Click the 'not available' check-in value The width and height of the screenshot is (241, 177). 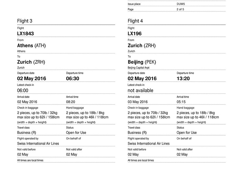pyautogui.click(x=140, y=90)
